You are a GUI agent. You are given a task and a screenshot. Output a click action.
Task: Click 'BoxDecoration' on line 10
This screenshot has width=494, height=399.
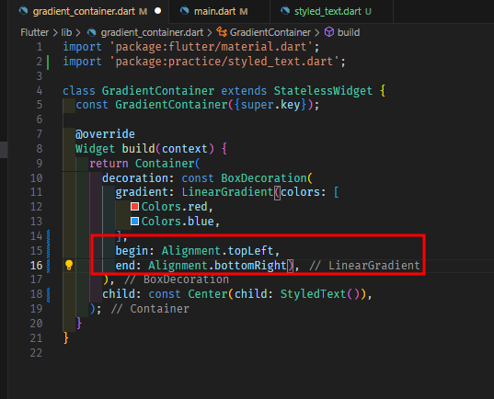[264, 178]
